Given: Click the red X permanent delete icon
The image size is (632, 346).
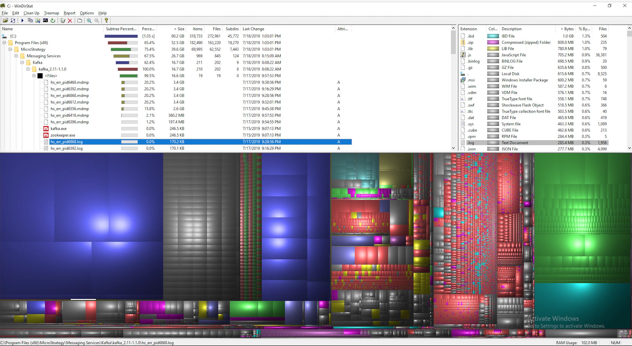Looking at the screenshot, I should (70, 20).
